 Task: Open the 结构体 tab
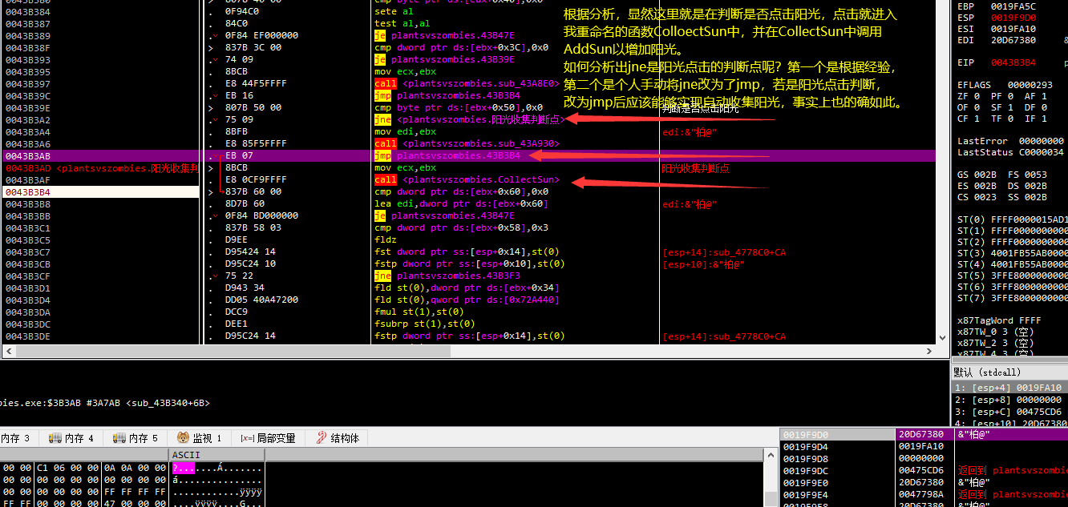click(338, 438)
